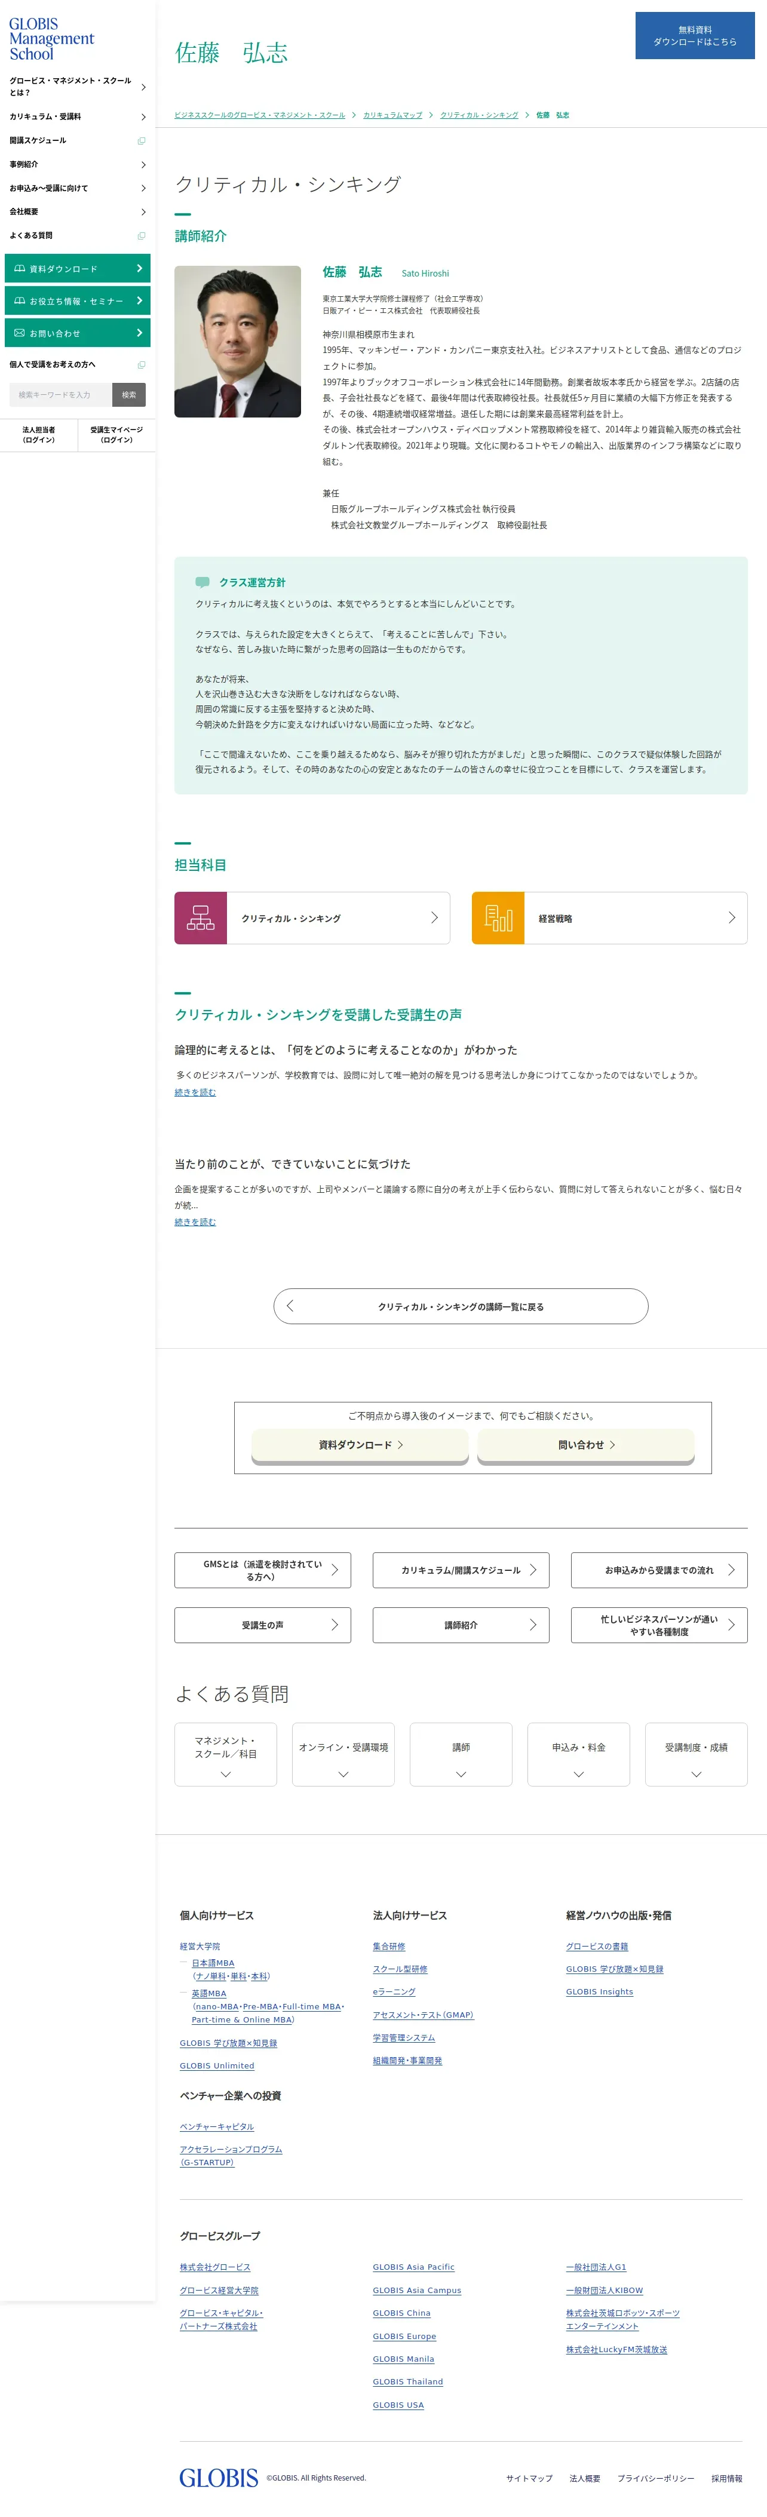
Task: Open footer link 株式会社LuckyFM茨城放送
Action: click(616, 2349)
